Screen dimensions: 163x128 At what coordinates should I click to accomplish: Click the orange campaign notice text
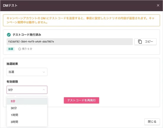80,20
